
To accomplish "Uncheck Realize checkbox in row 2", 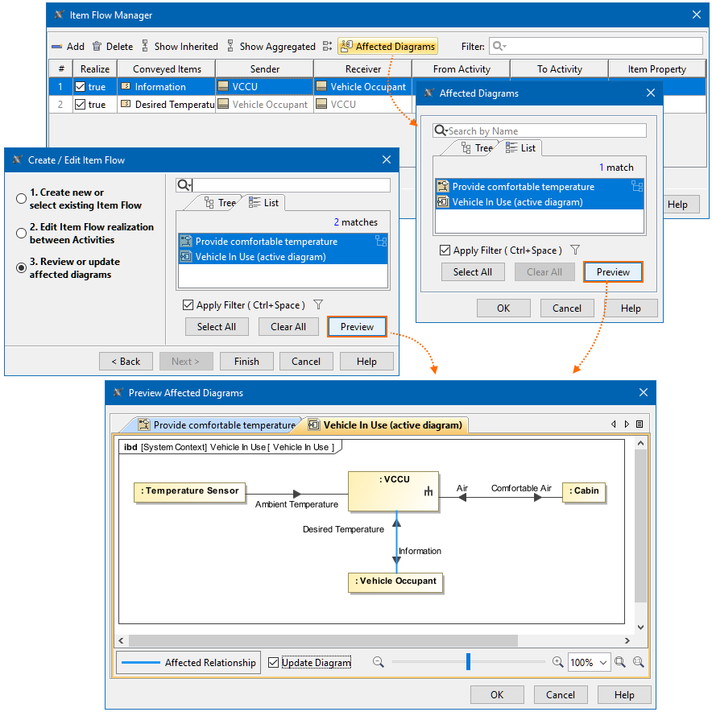I will click(x=81, y=105).
